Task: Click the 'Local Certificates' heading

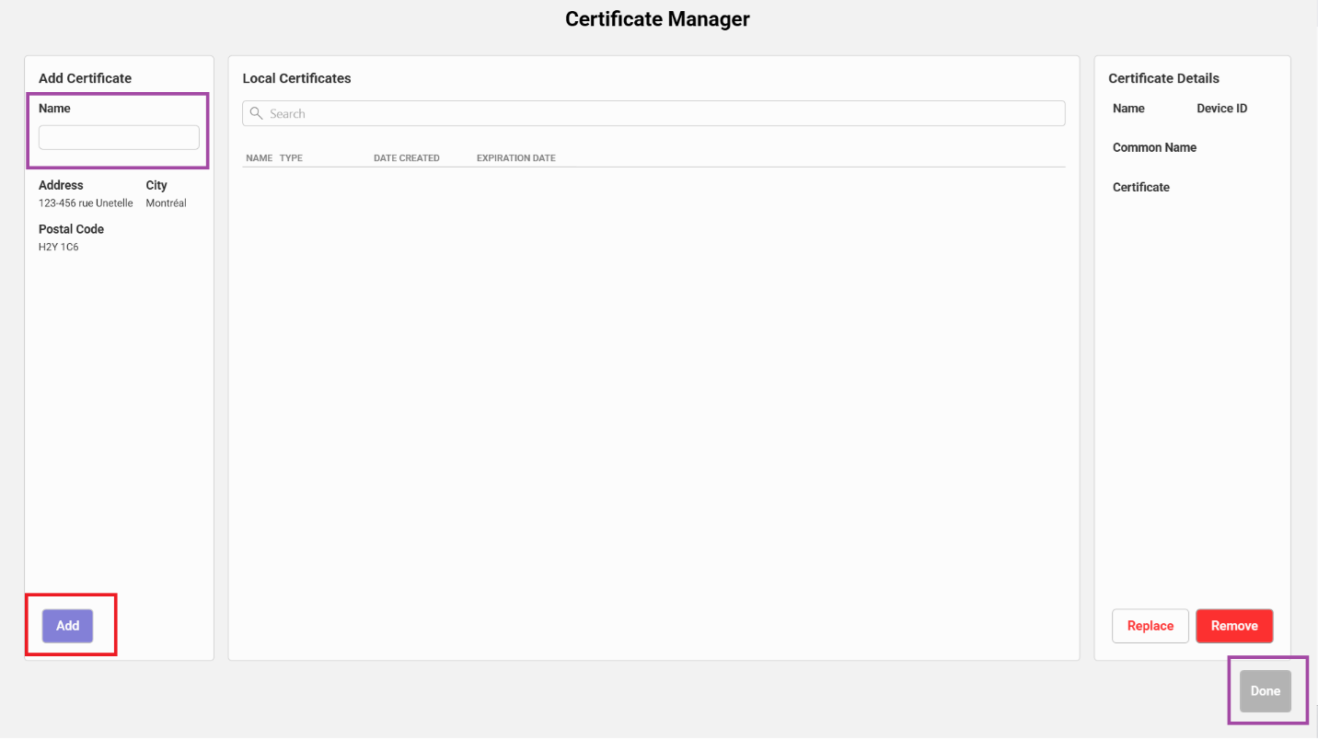Action: click(296, 78)
